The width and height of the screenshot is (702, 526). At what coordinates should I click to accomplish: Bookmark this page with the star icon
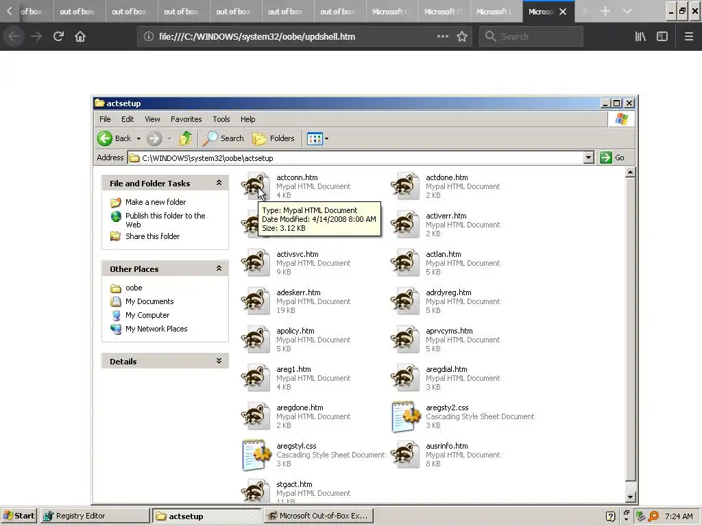coord(462,37)
